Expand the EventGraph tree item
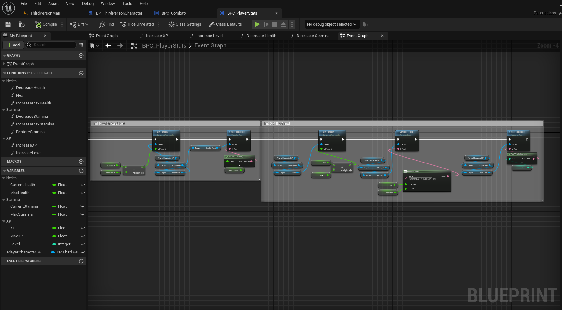Image resolution: width=562 pixels, height=310 pixels. click(x=4, y=64)
